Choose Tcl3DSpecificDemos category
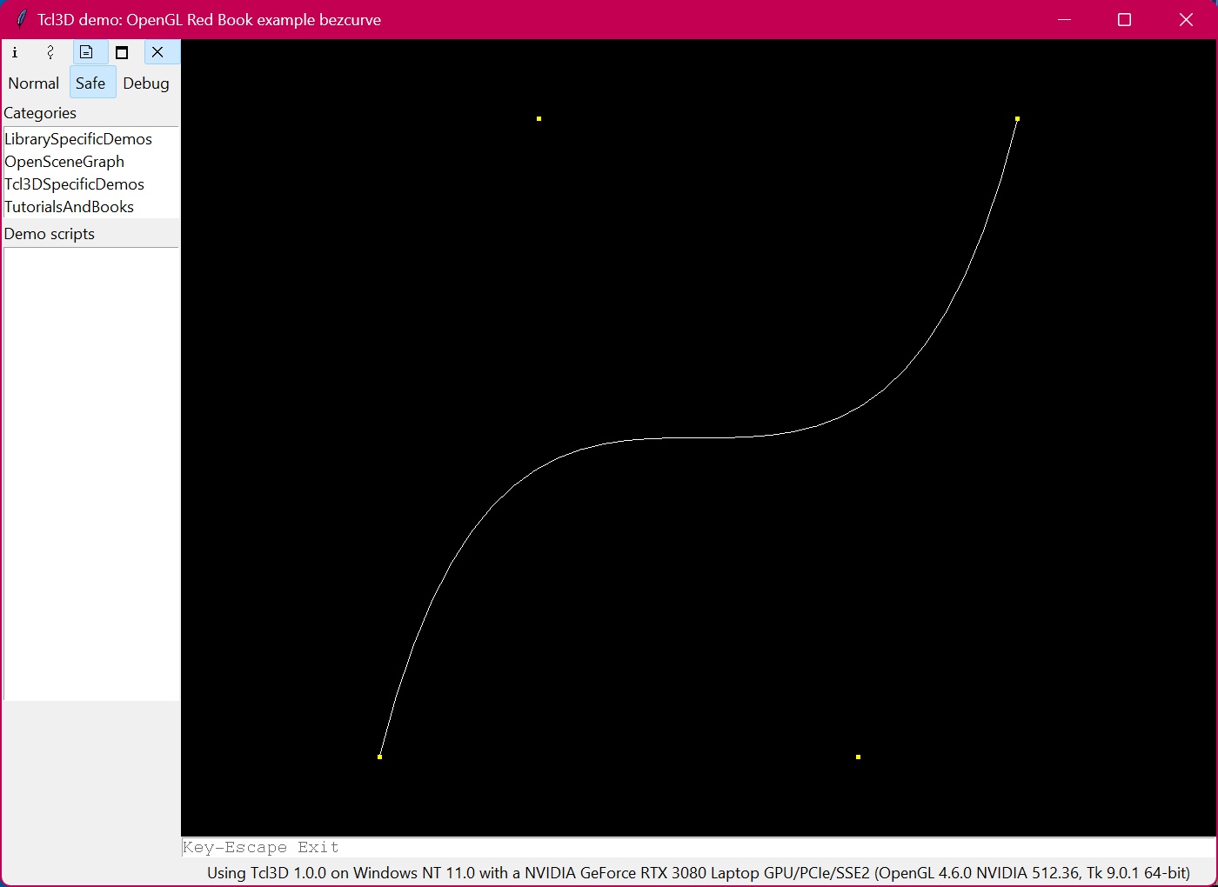This screenshot has height=887, width=1218. [90, 184]
